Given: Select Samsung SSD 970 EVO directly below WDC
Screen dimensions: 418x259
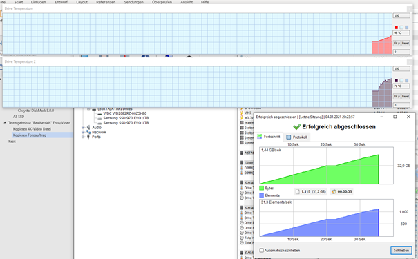Looking at the screenshot, I should pos(126,118).
